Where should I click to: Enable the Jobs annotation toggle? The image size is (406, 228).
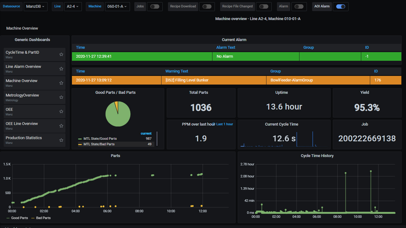[x=155, y=6]
